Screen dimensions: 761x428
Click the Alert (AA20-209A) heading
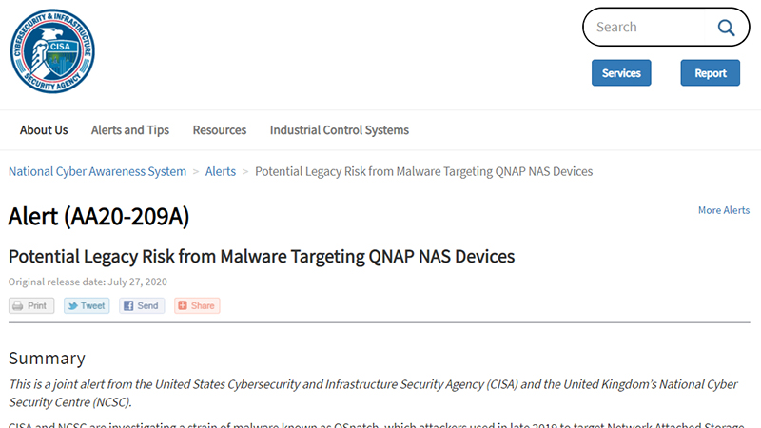[99, 217]
